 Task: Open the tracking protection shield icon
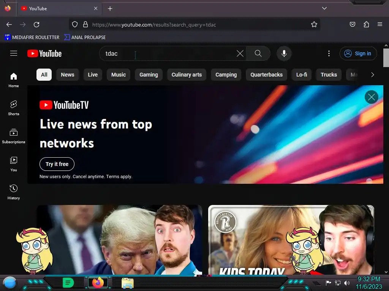click(x=75, y=25)
